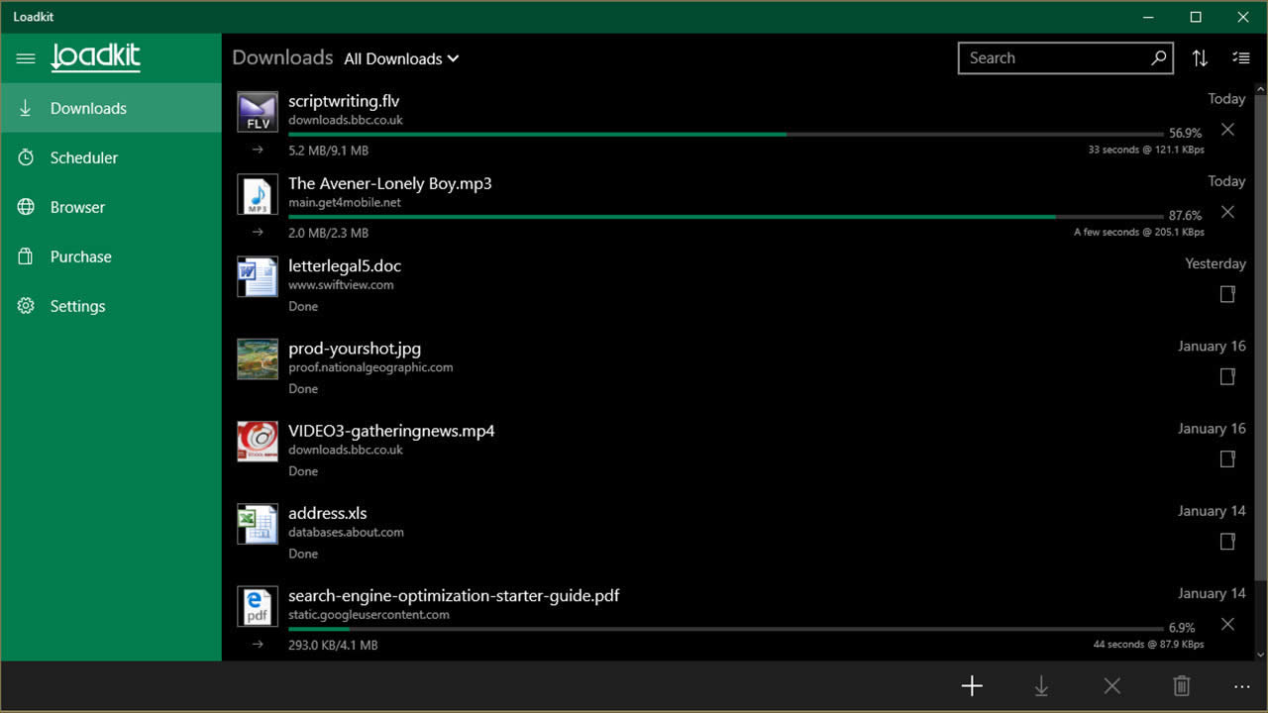
Task: Switch to the Downloads section
Action: (88, 107)
